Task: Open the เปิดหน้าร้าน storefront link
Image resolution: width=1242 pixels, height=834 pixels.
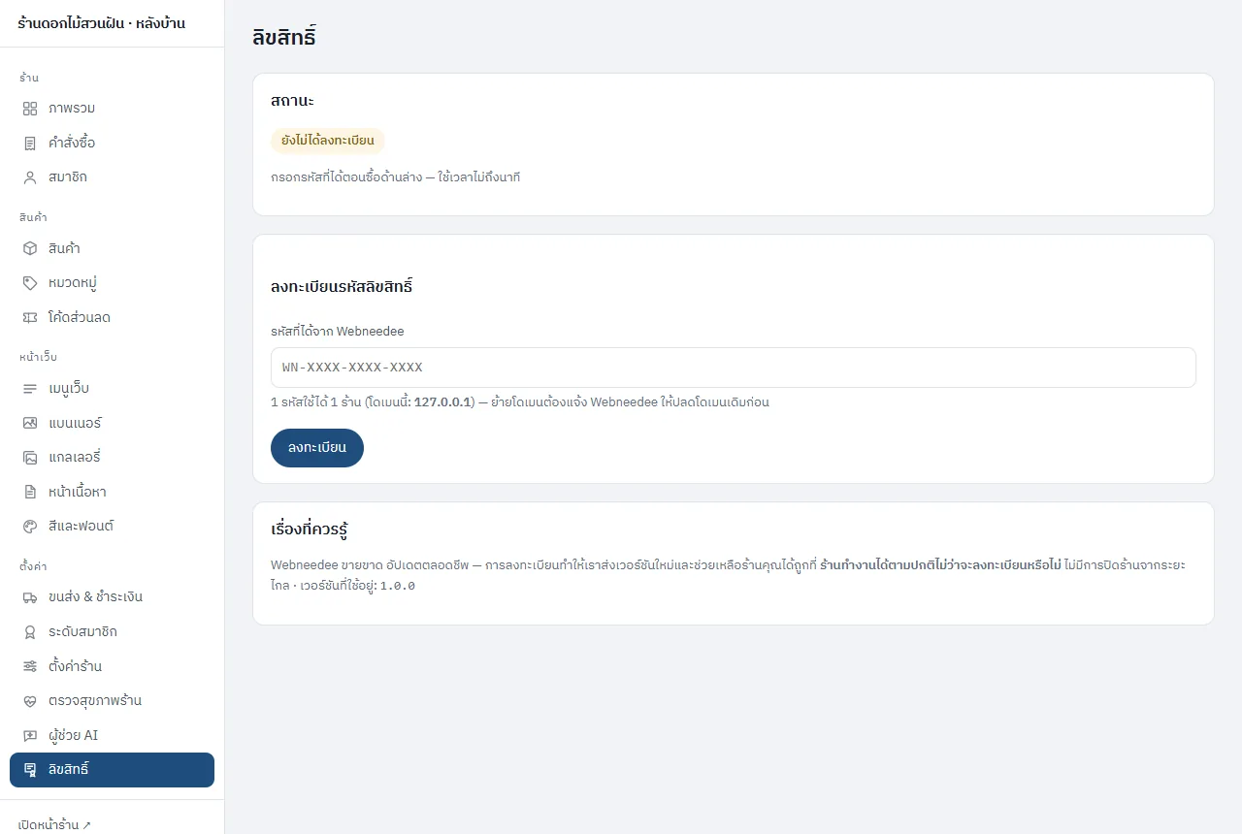Action: pos(55,825)
